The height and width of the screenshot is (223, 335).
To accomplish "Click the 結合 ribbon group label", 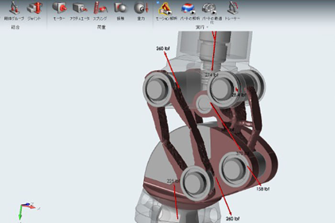I will 15,28.
